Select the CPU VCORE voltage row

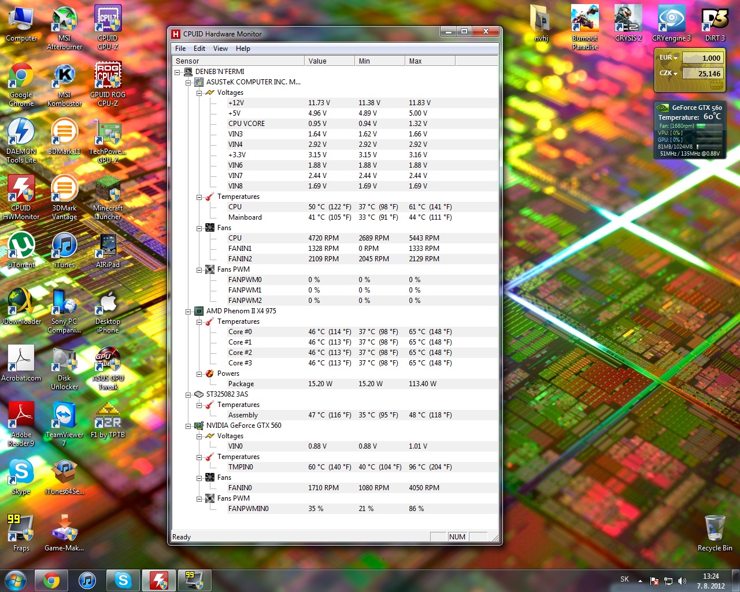(335, 124)
